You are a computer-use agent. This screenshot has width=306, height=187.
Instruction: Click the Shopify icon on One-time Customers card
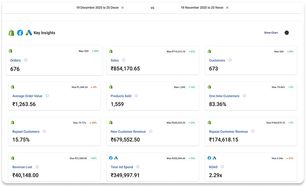tap(209, 87)
